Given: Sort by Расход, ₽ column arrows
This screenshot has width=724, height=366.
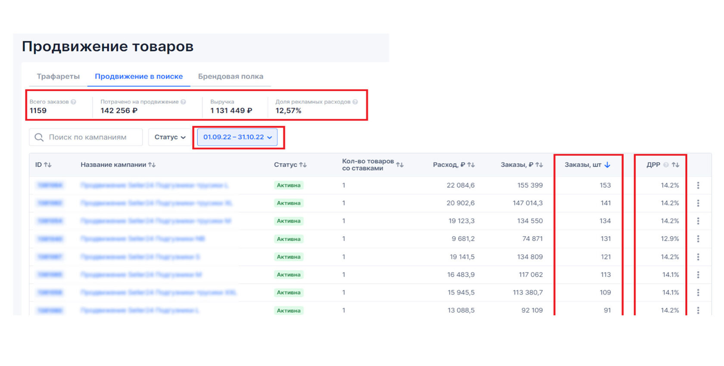Looking at the screenshot, I should (471, 165).
